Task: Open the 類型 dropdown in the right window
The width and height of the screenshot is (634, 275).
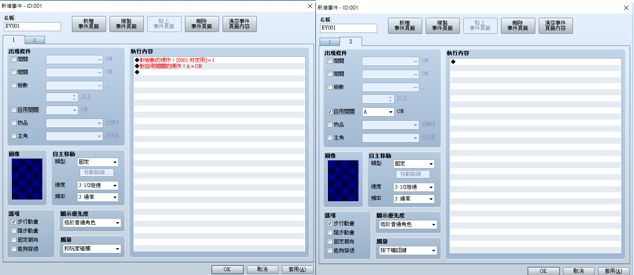Action: click(414, 164)
